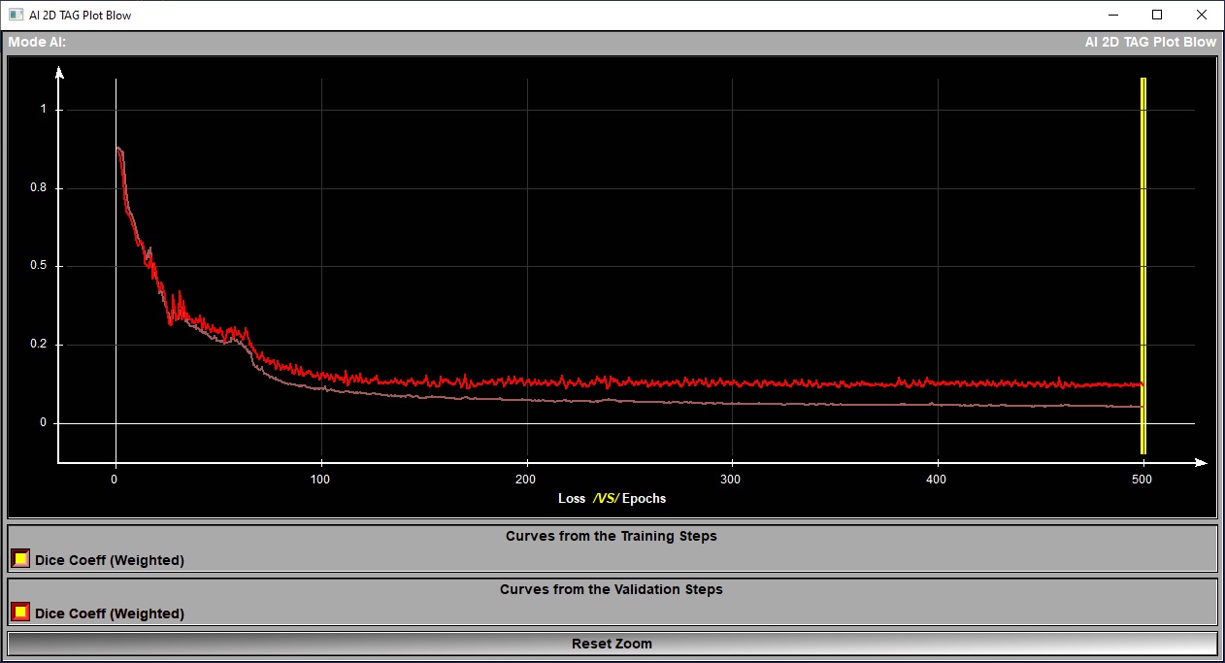Toggle training Dice Coeff (Weighted) curve swatch
This screenshot has width=1225, height=663.
20,559
